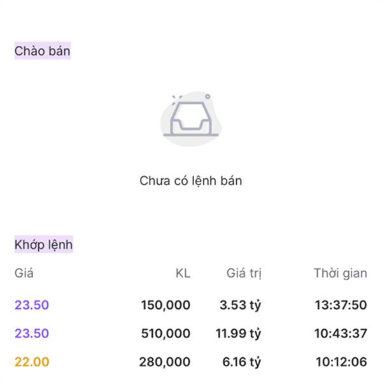Click the 6.16 tỷ value
Screen dimensions: 382x382
point(241,362)
